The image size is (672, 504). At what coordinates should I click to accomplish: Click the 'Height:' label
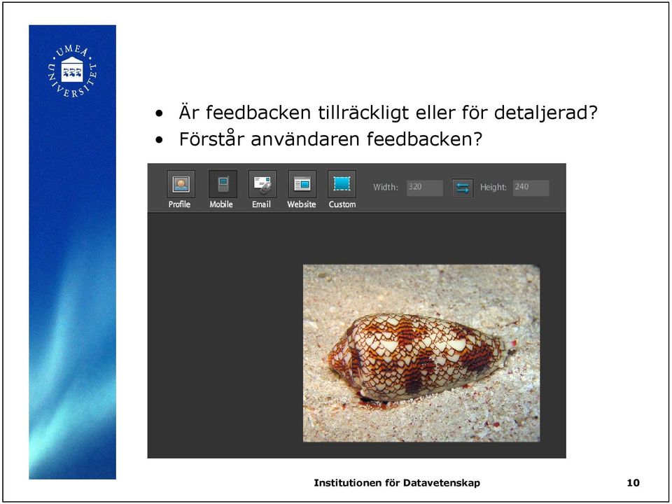point(493,188)
